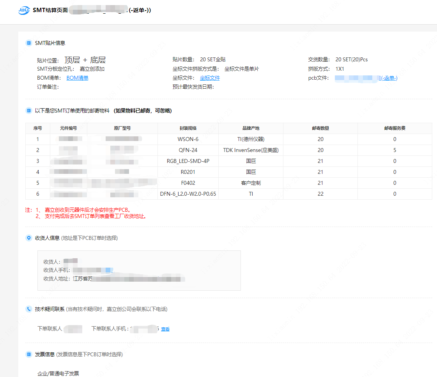Click the 发票信息 section icon
This screenshot has width=437, height=377.
click(x=28, y=354)
